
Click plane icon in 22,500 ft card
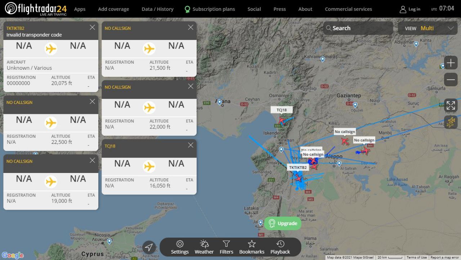coord(51,122)
